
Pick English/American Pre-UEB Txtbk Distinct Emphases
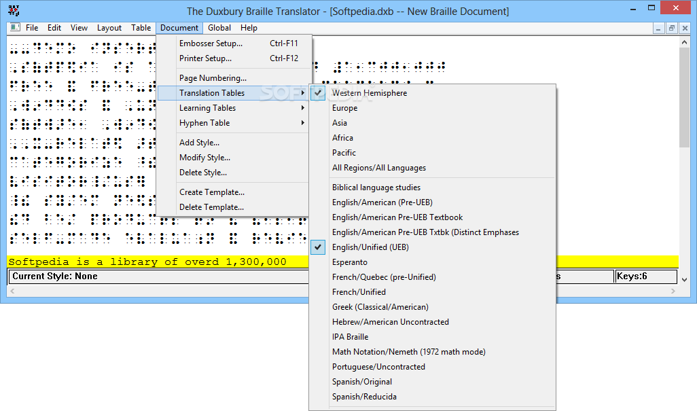(432, 232)
